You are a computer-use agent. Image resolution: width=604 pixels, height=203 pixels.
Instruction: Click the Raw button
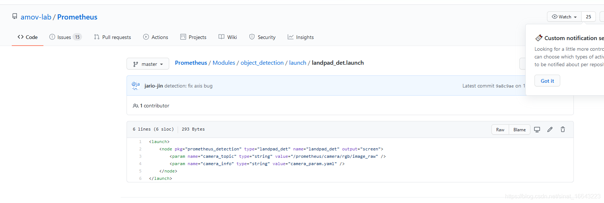point(500,129)
